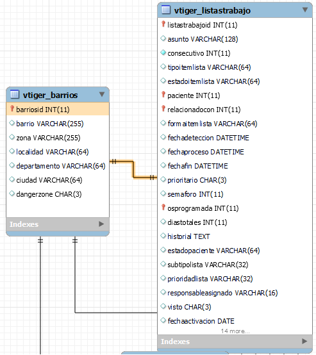This screenshot has width=316, height=355.
Task: Collapse vtiger_barrios table with header arrow
Action: coord(102,94)
